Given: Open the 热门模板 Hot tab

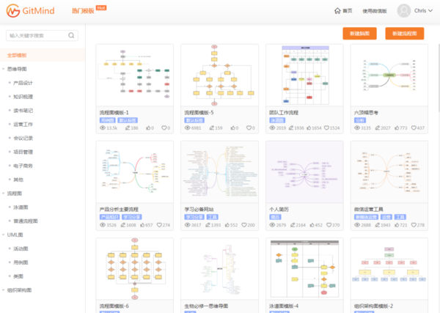Looking at the screenshot, I should click(89, 10).
